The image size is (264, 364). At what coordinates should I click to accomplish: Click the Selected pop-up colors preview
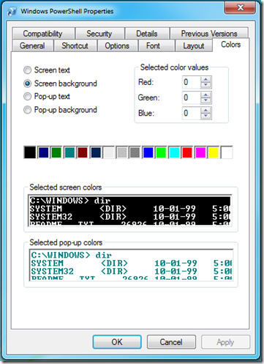pyautogui.click(x=132, y=265)
